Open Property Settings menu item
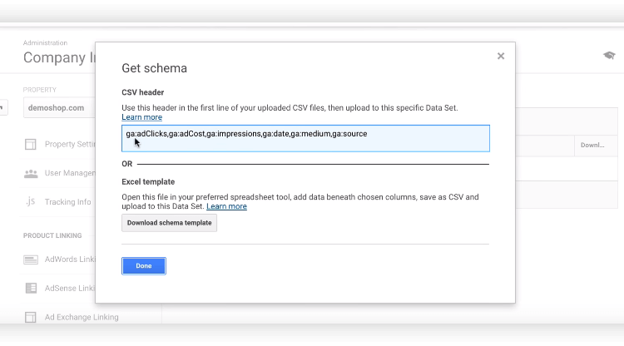This screenshot has height=346, width=624. [x=70, y=144]
